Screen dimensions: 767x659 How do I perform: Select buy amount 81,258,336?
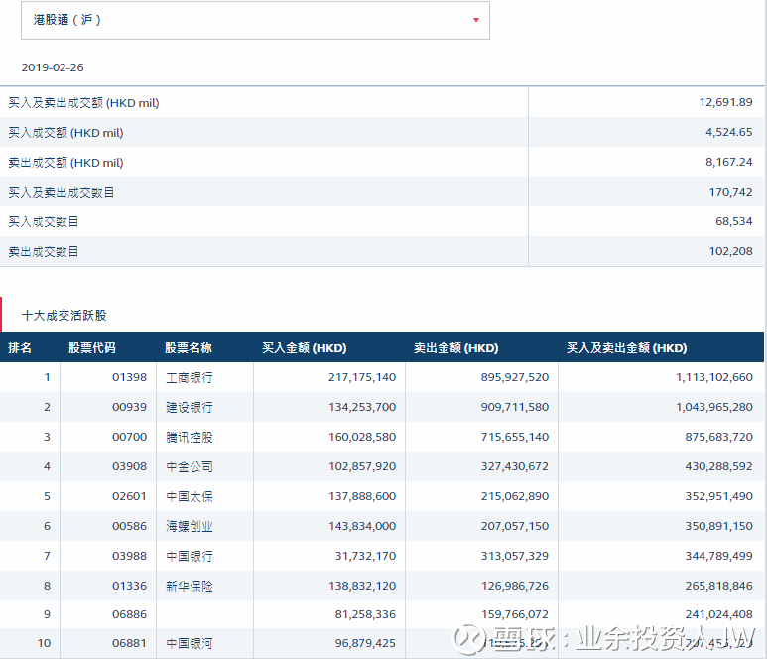pyautogui.click(x=365, y=615)
